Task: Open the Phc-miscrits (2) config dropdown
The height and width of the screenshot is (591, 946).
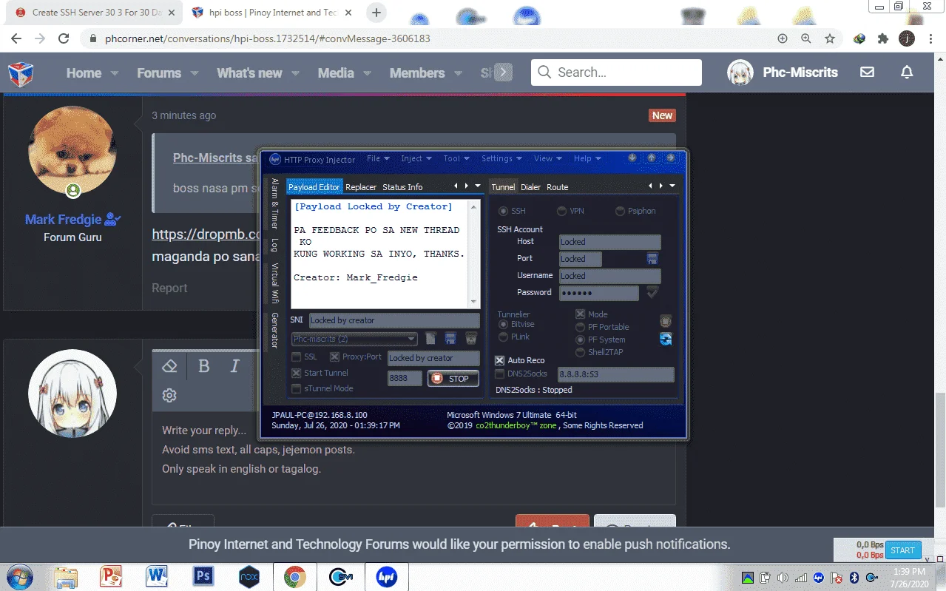Action: pyautogui.click(x=354, y=339)
